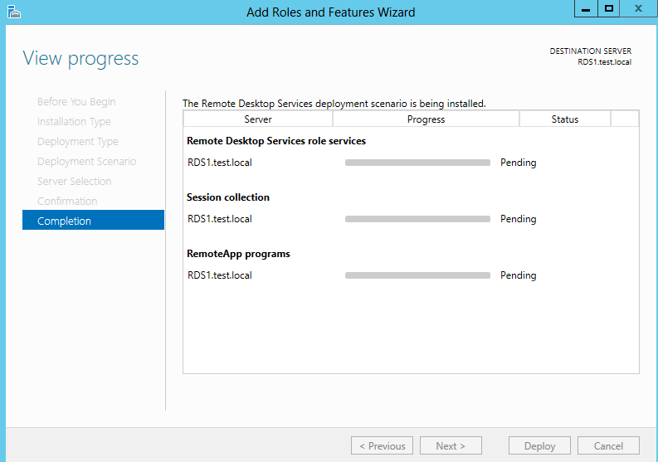Image resolution: width=658 pixels, height=462 pixels.
Task: Select the Remote Desktop Services role services heading
Action: click(276, 141)
